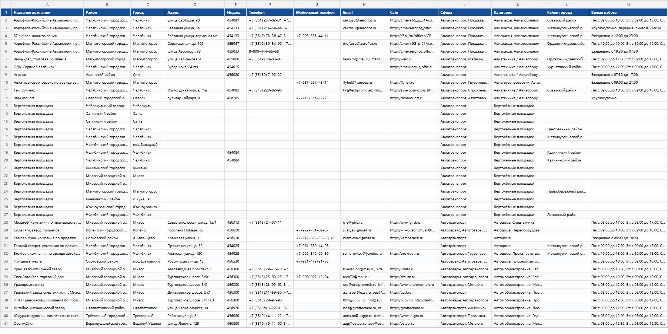Select the 'Уралпромтехника' cell
This screenshot has height=334, width=668.
point(47,284)
